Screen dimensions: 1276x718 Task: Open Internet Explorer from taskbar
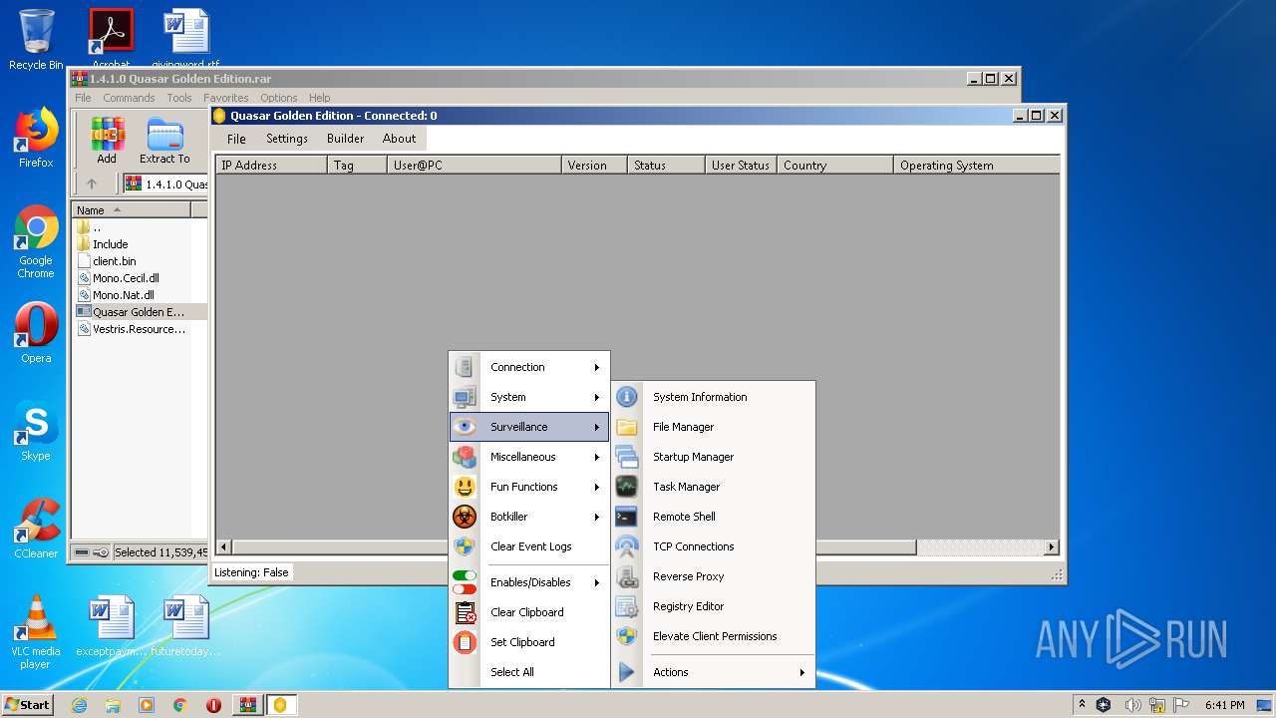[79, 705]
